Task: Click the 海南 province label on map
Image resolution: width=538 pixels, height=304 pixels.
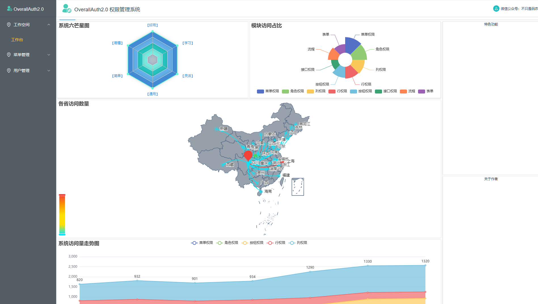Action: pyautogui.click(x=268, y=191)
